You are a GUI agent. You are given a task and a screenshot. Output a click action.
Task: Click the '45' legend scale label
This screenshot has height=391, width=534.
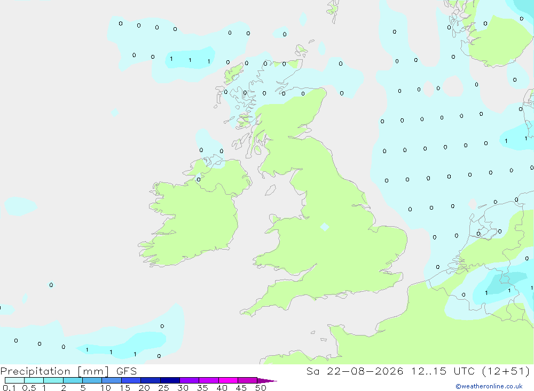pyautogui.click(x=241, y=388)
